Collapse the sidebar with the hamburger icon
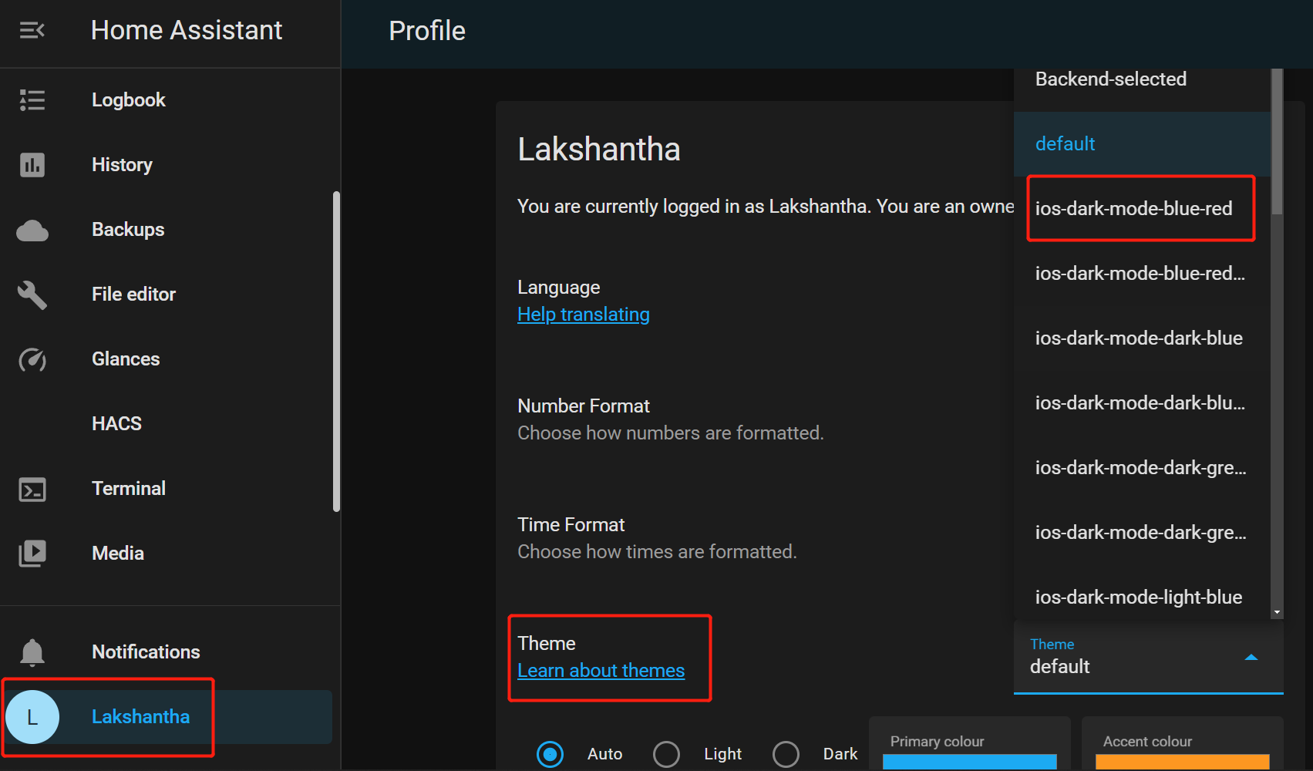This screenshot has width=1313, height=771. [32, 30]
